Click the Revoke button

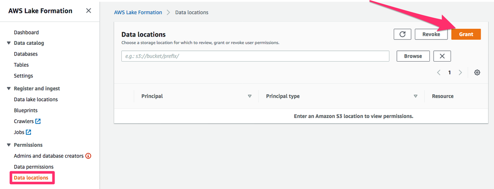[x=431, y=34]
